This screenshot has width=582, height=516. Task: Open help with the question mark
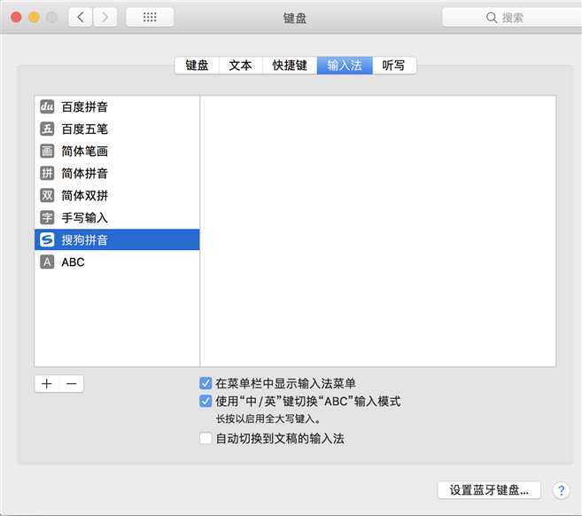point(562,490)
